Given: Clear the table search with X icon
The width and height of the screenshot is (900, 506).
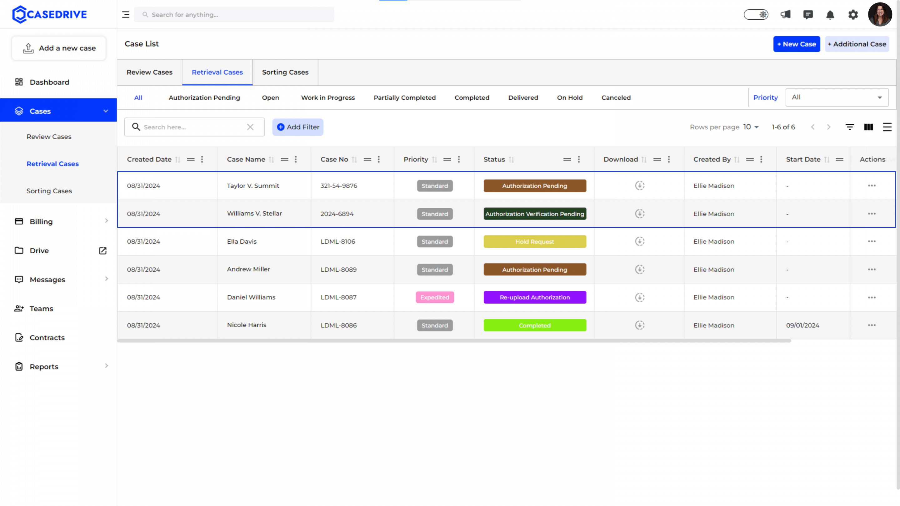Looking at the screenshot, I should 250,127.
